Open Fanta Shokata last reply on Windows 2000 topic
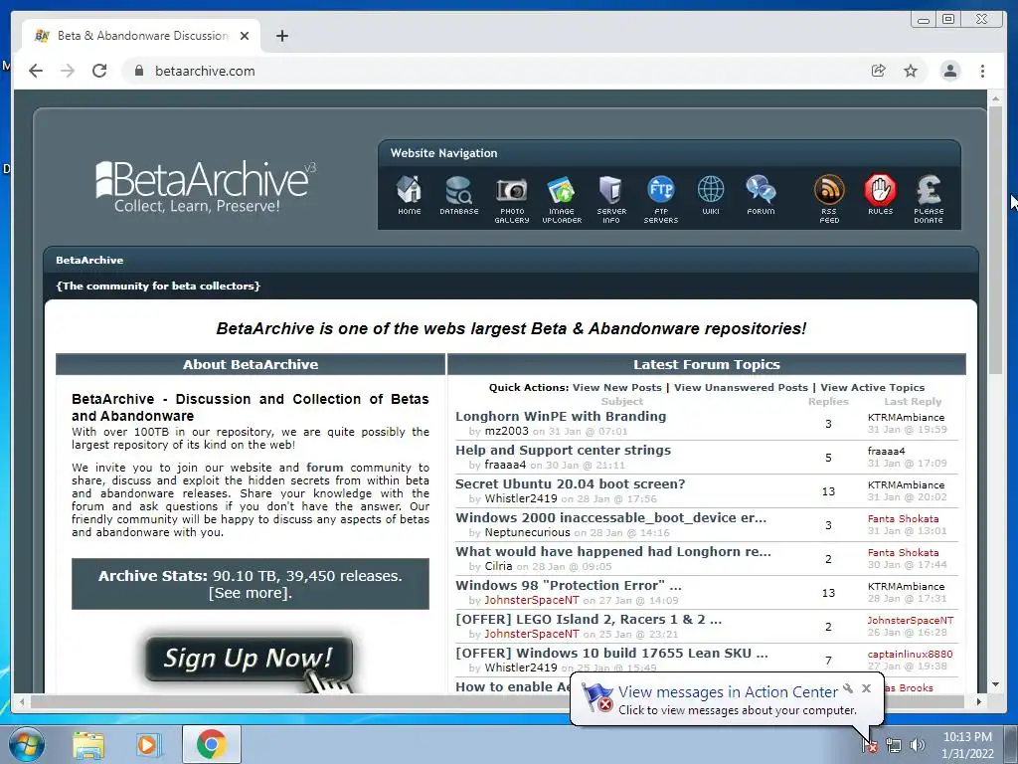Image resolution: width=1018 pixels, height=764 pixels. [903, 518]
